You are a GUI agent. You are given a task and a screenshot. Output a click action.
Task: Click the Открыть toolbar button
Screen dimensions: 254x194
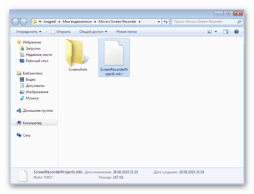click(61, 32)
